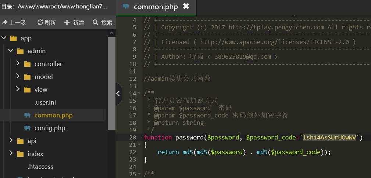This screenshot has width=371, height=178.
Task: Expand the controller folder chevron
Action: coord(18,64)
